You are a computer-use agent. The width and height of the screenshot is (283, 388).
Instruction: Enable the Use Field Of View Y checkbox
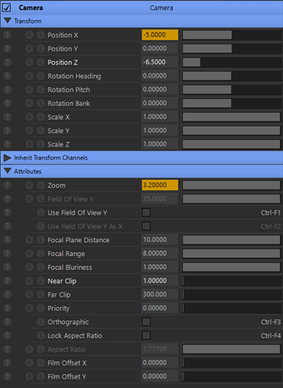pyautogui.click(x=146, y=213)
